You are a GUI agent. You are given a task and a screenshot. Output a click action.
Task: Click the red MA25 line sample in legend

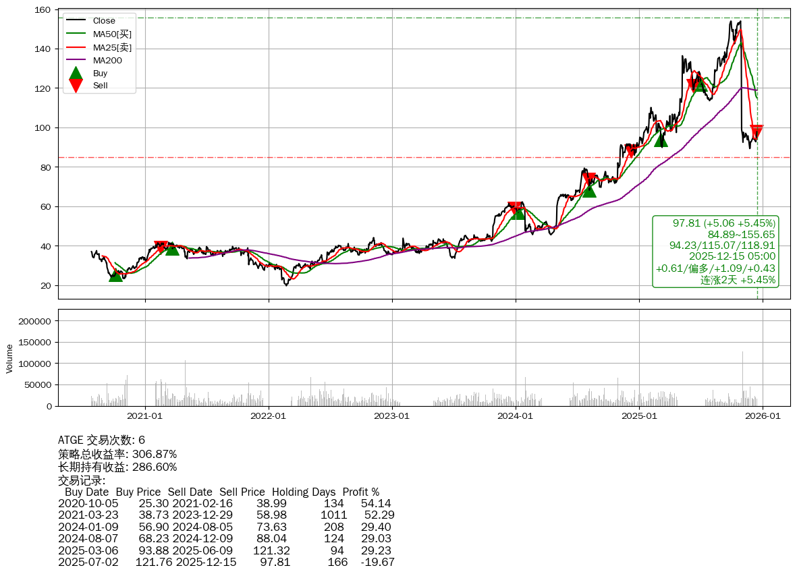76,47
